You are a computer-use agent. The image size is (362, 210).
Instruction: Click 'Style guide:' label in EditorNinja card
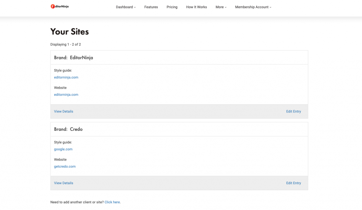tap(63, 70)
